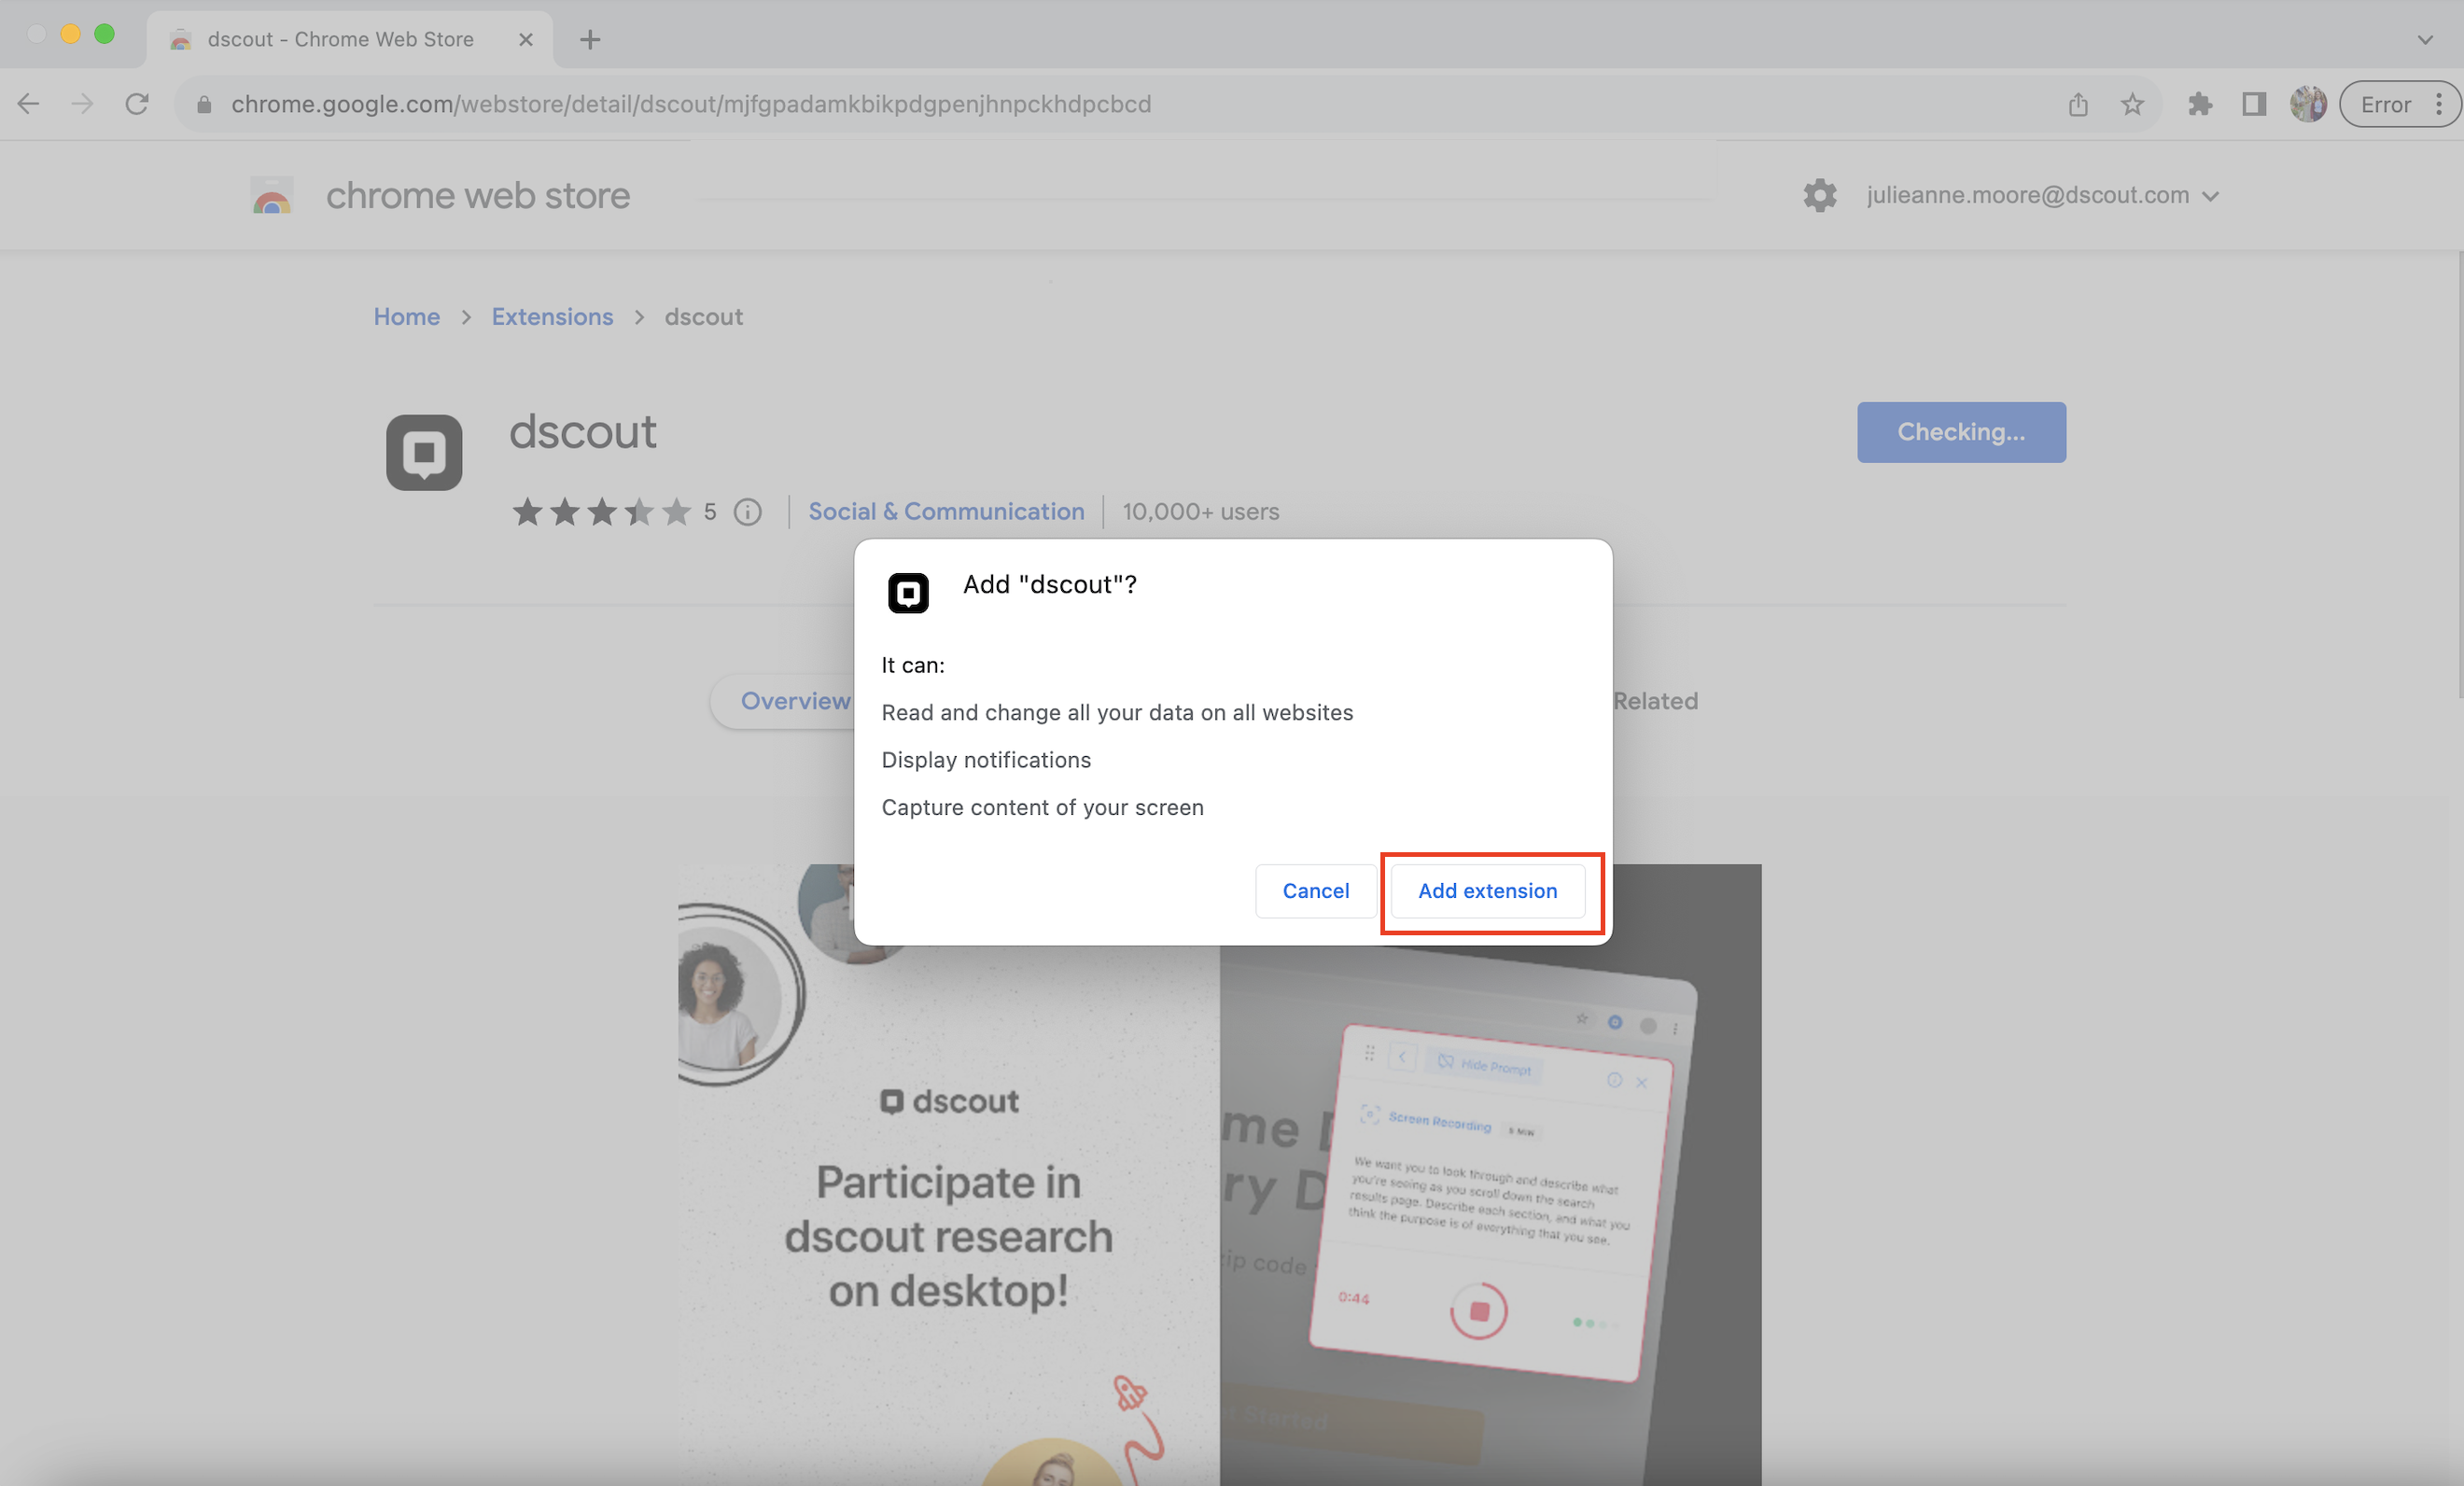Click the page vertical scrollbar
The width and height of the screenshot is (2464, 1486).
[x=2459, y=475]
